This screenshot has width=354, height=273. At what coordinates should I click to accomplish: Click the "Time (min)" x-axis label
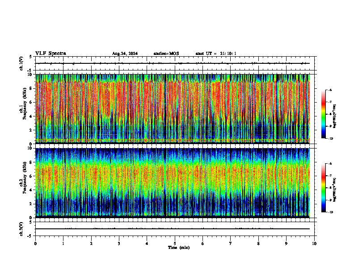point(179,248)
